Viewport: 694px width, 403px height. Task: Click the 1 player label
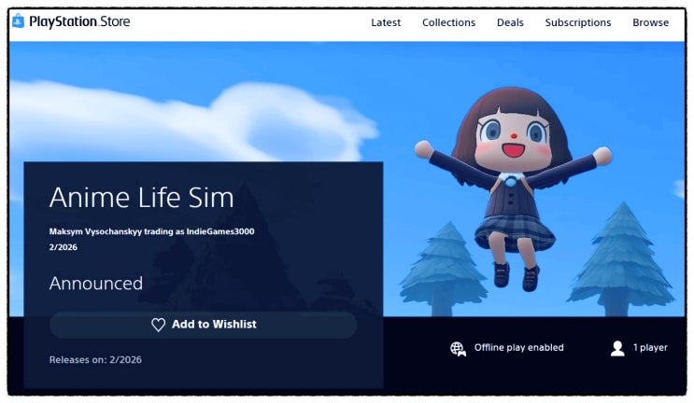(x=650, y=348)
